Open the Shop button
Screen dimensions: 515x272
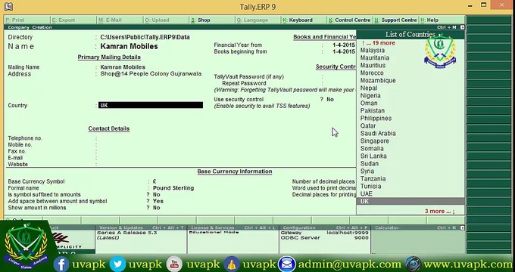pyautogui.click(x=212, y=20)
